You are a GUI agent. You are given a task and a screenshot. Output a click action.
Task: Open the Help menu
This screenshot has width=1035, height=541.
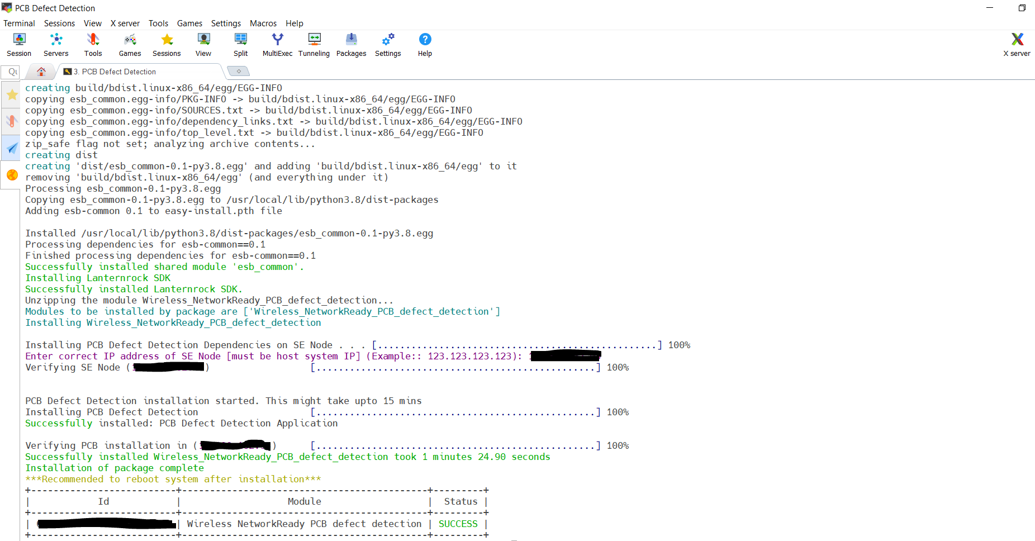(295, 23)
